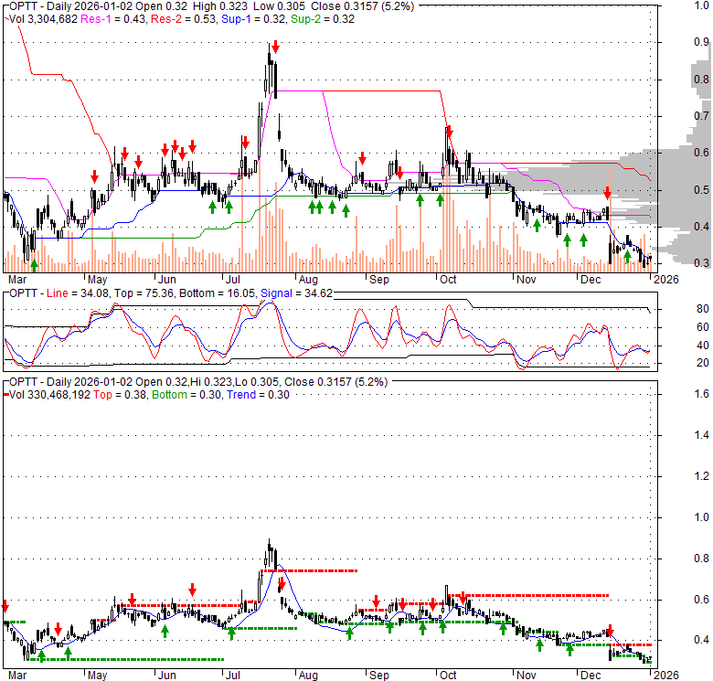Click the 1.4 value on lower chart axis
Viewport: 713px width, 681px height.
click(x=702, y=435)
